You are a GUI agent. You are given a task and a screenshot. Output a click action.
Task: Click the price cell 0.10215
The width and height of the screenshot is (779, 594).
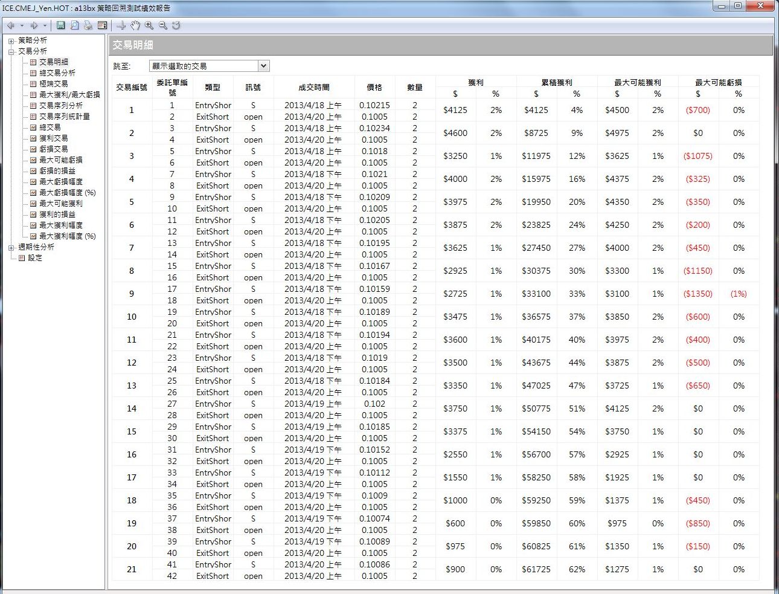pyautogui.click(x=374, y=105)
